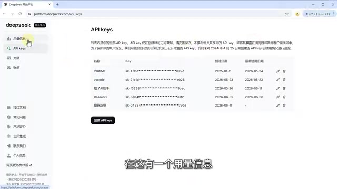Click the vscode key name

(99, 80)
